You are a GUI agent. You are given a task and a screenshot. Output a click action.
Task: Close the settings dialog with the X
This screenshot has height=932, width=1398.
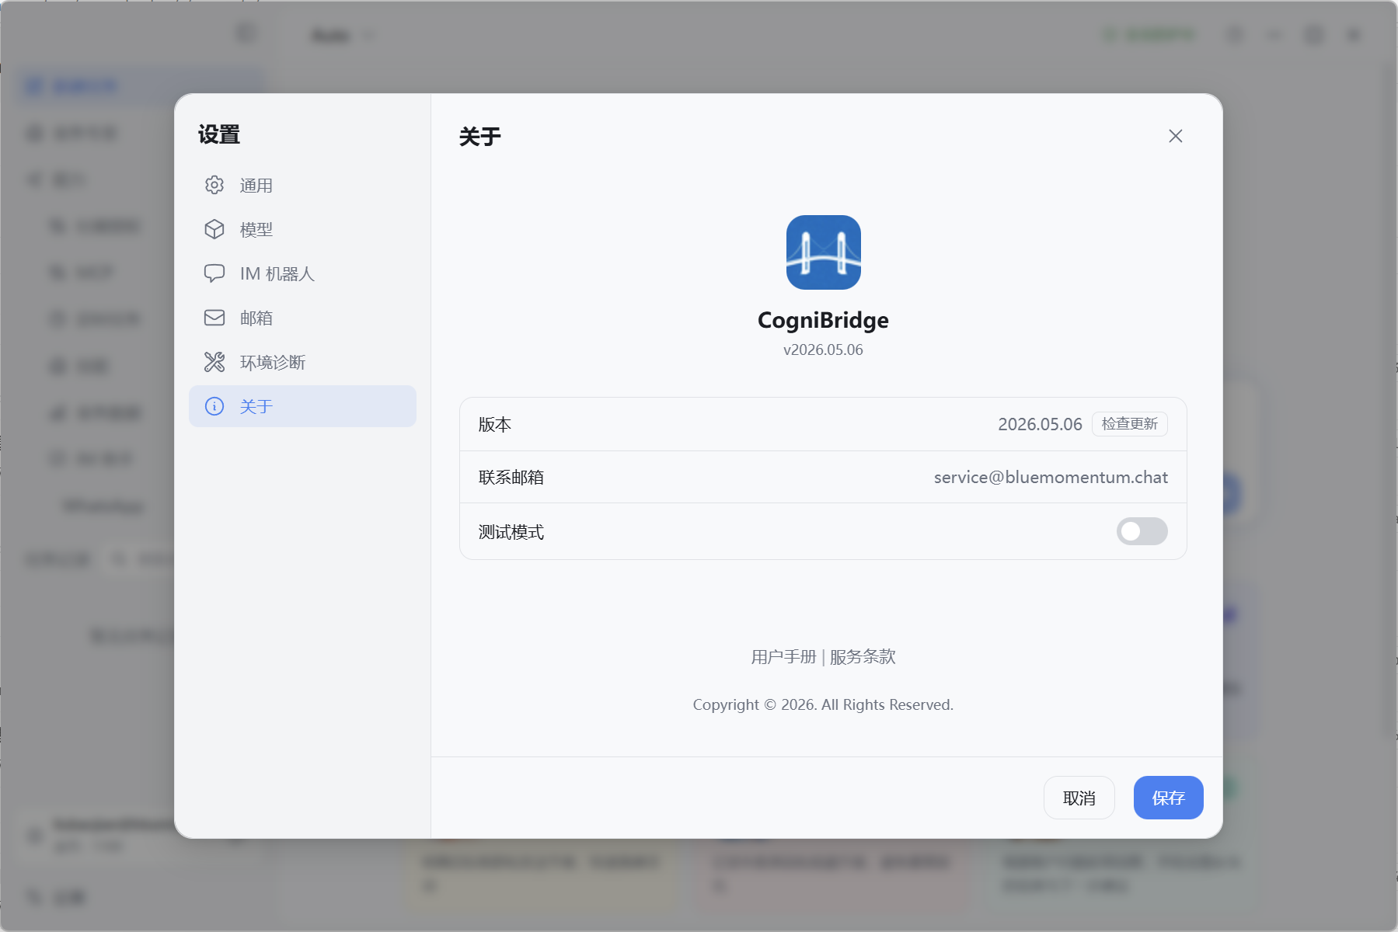click(1175, 136)
